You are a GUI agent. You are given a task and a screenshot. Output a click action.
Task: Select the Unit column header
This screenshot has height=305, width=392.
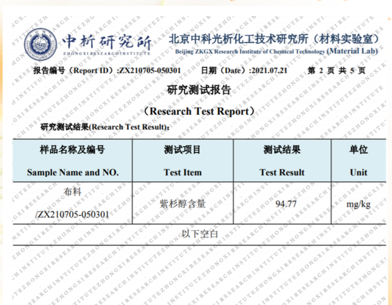click(359, 161)
